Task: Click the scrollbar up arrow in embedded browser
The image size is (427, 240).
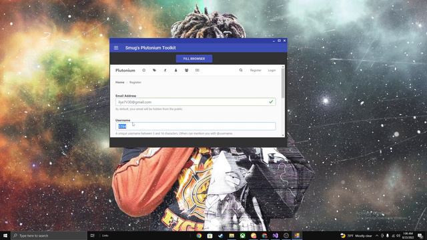Action: click(x=283, y=67)
